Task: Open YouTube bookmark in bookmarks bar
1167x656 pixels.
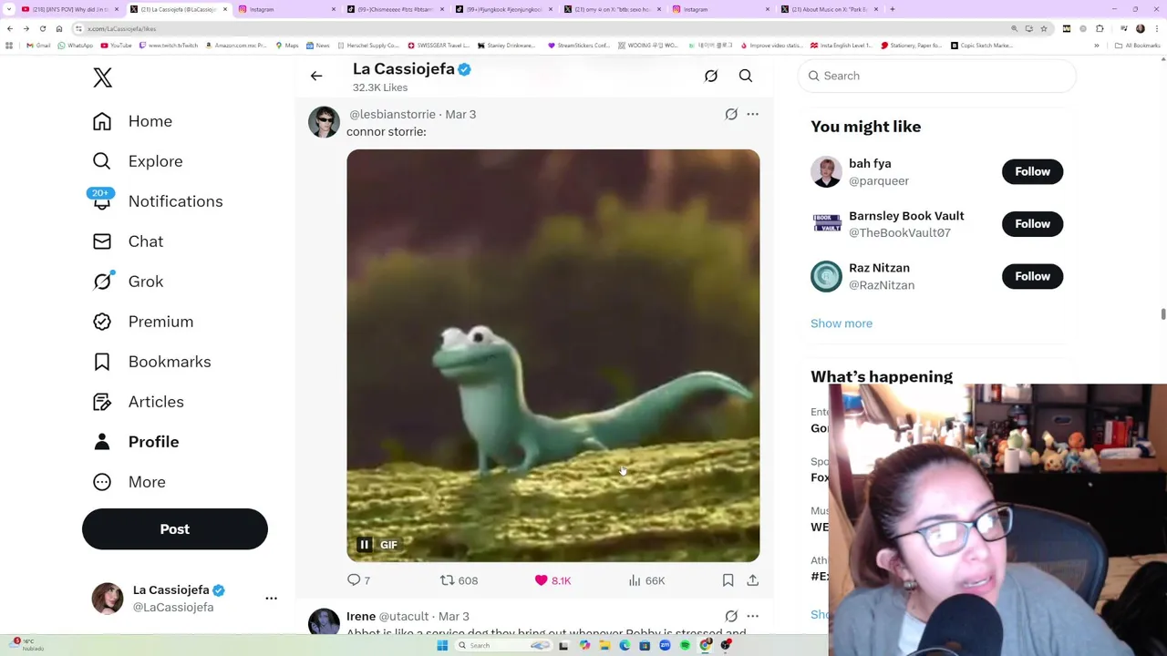Action: [x=117, y=46]
